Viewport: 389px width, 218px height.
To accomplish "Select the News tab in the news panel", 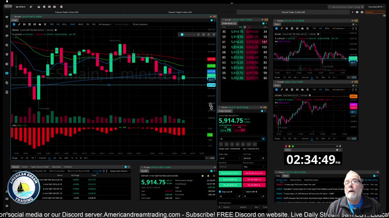I will tap(285, 176).
